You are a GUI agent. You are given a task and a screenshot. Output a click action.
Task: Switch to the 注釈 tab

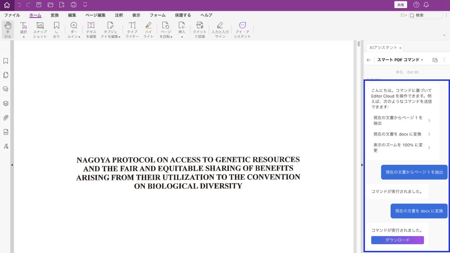[119, 15]
